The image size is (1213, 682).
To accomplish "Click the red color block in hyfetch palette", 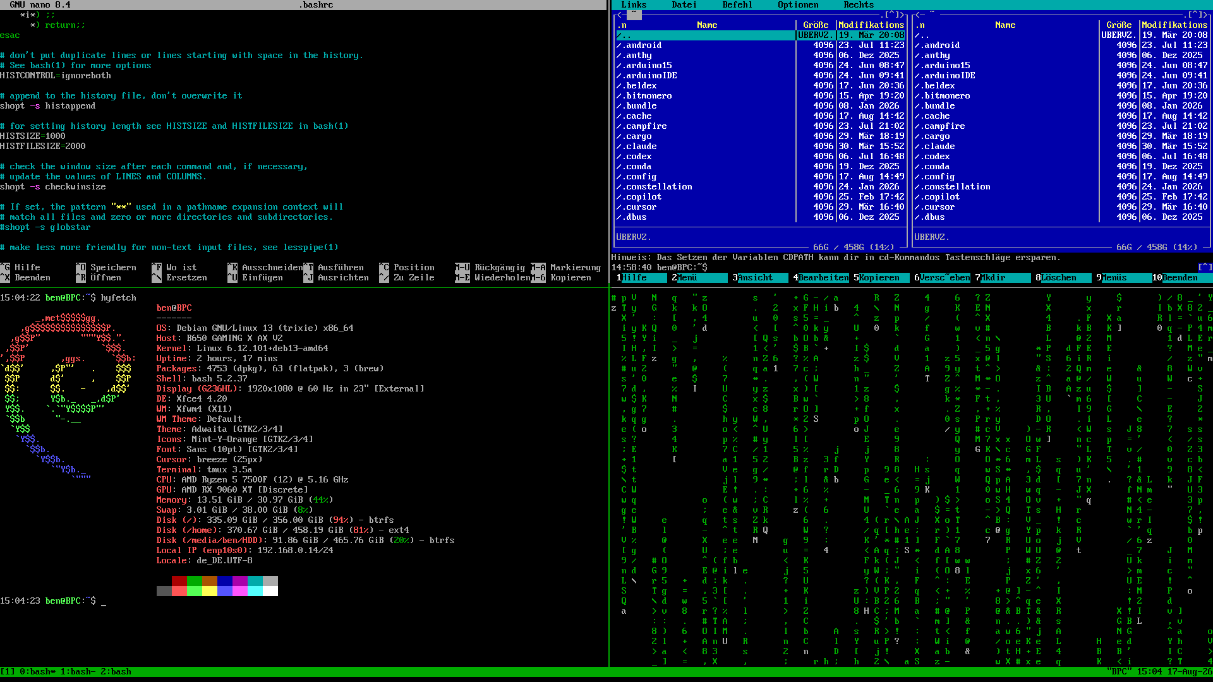I will tap(179, 581).
